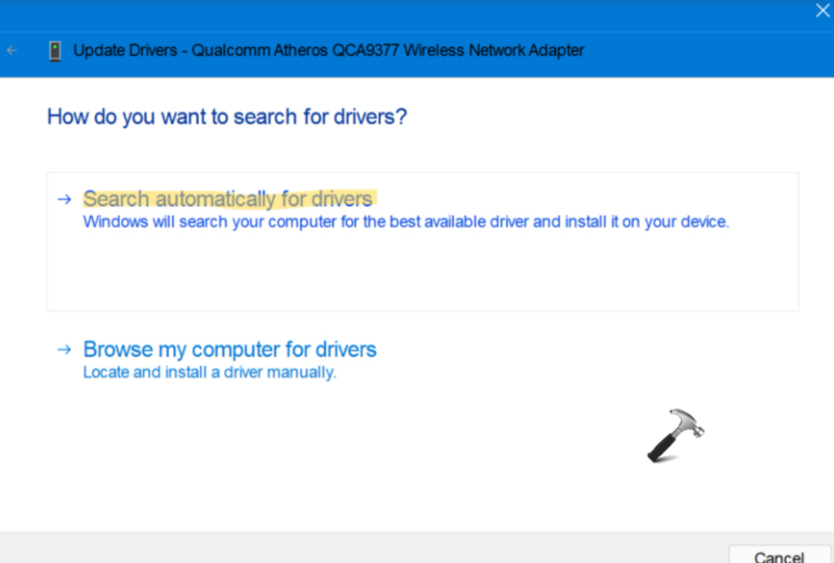Click the gray footer bar left of Cancel

point(369,547)
